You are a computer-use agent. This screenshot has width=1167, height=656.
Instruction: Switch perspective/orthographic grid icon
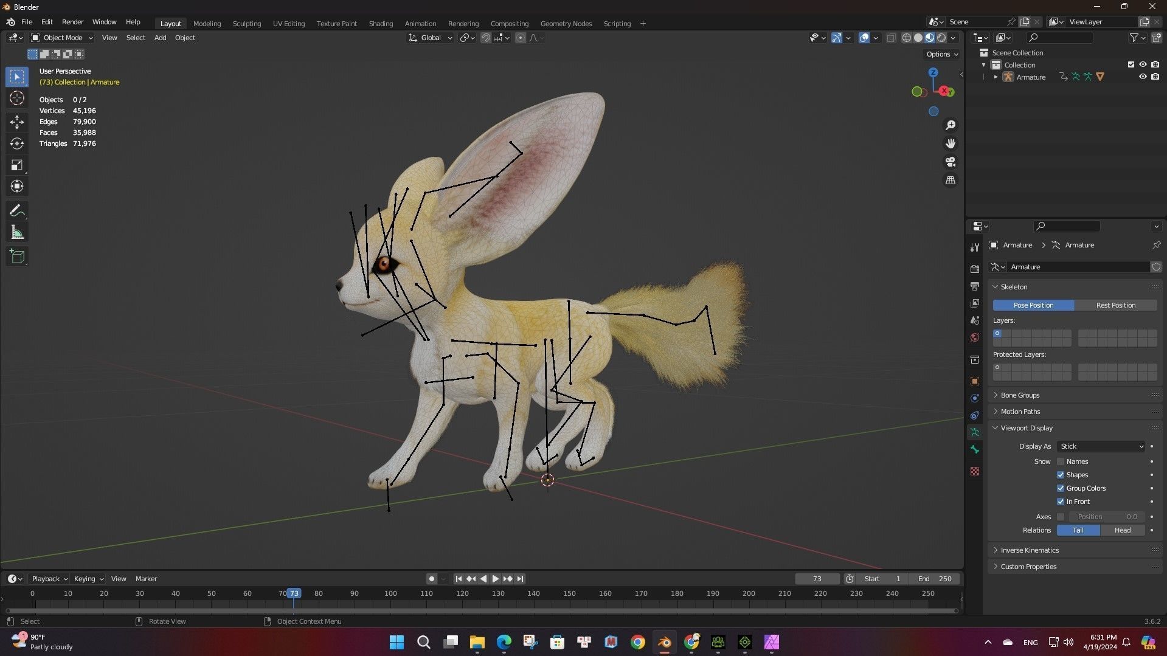[x=950, y=181]
